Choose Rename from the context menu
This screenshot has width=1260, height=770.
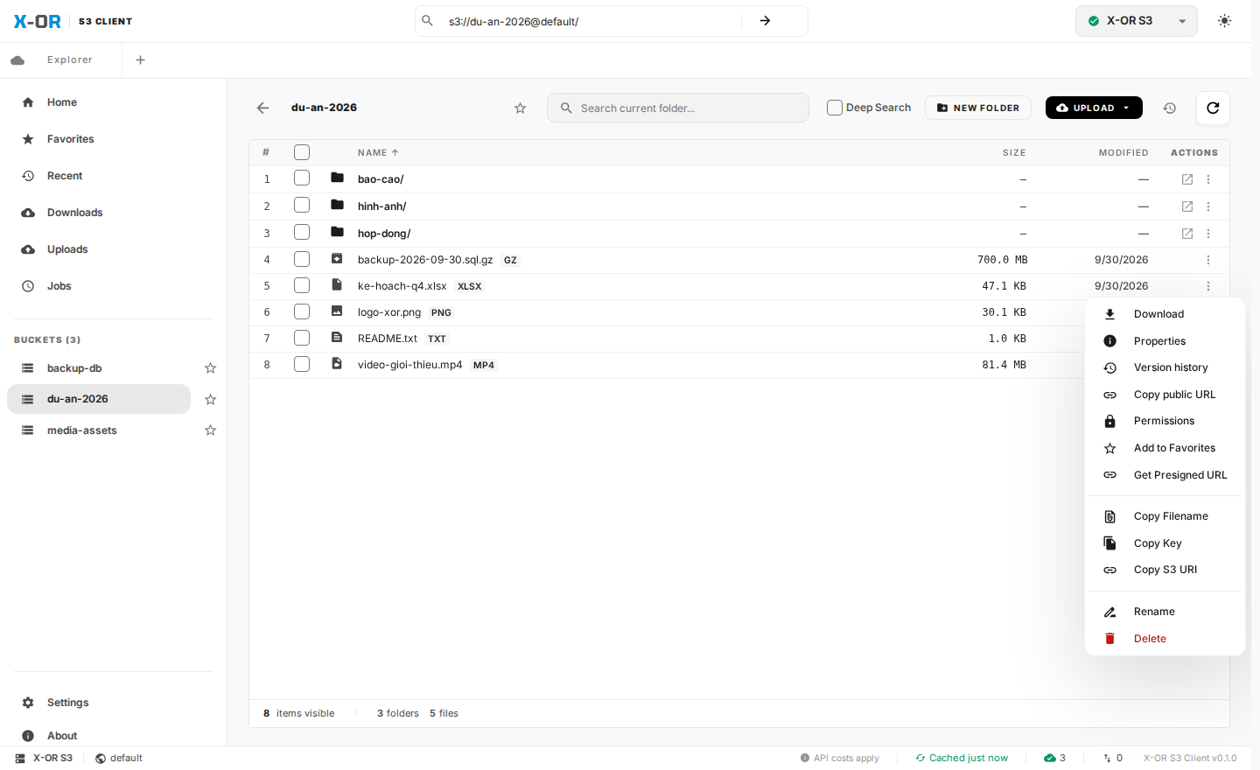point(1165,612)
